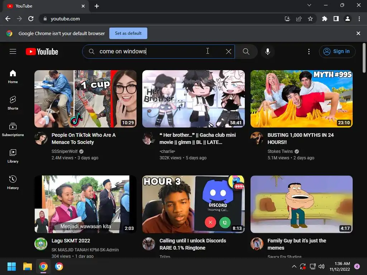Click the install app icon in address bar

[287, 19]
